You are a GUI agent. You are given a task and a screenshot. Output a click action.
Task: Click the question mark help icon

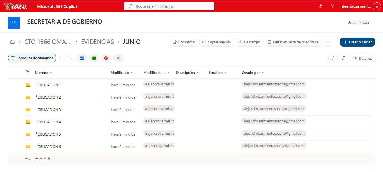click(x=332, y=6)
